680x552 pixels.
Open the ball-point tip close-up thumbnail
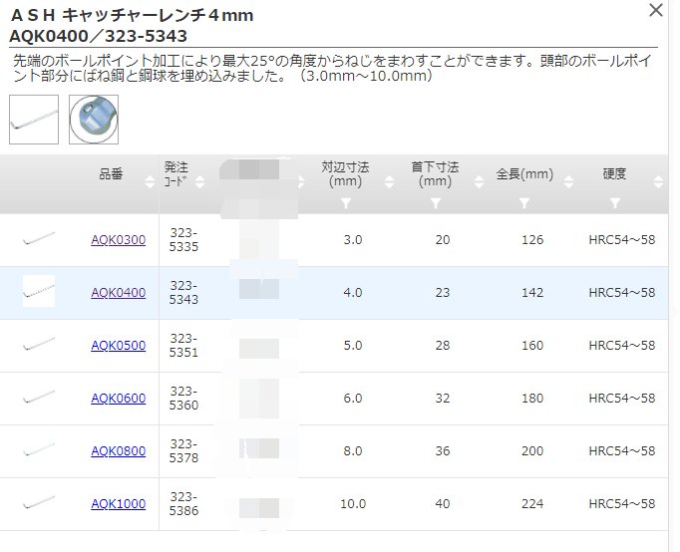94,120
